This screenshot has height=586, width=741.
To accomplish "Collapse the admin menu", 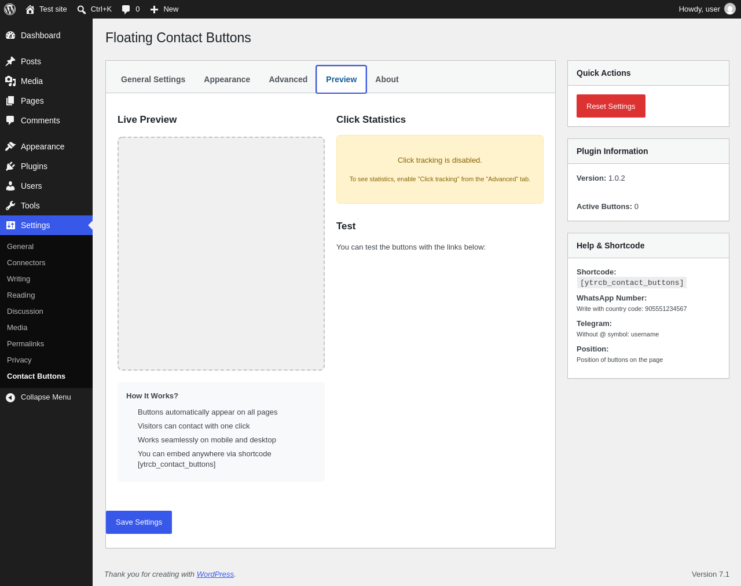I will pyautogui.click(x=46, y=397).
